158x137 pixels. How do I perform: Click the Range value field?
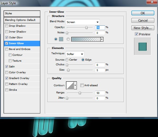(100, 93)
